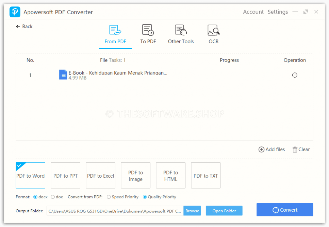Click the Operation column header
The image size is (329, 227).
295,60
